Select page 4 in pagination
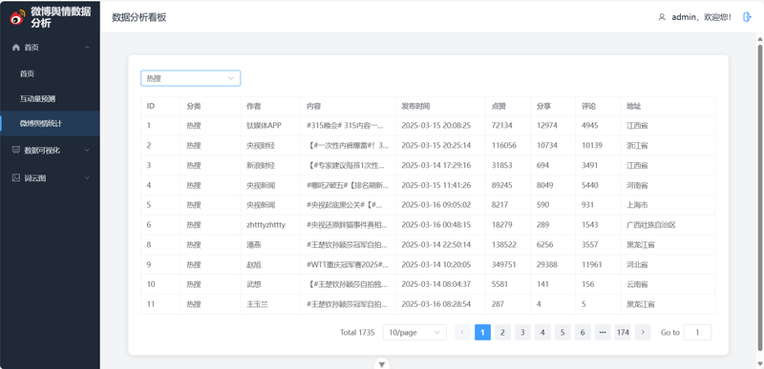 (542, 333)
